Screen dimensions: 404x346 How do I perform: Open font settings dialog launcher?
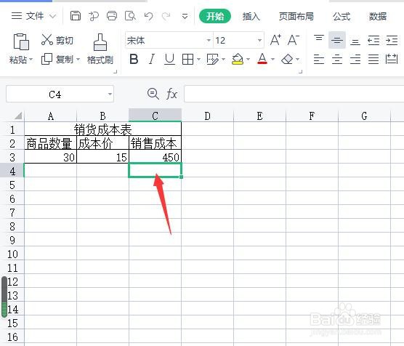pos(300,72)
